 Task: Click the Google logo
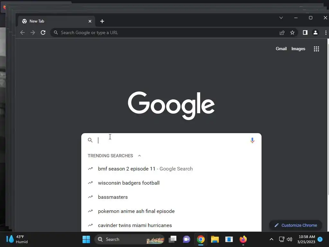pos(171,105)
